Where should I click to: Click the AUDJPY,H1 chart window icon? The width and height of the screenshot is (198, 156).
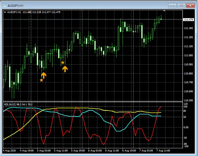[5, 6]
